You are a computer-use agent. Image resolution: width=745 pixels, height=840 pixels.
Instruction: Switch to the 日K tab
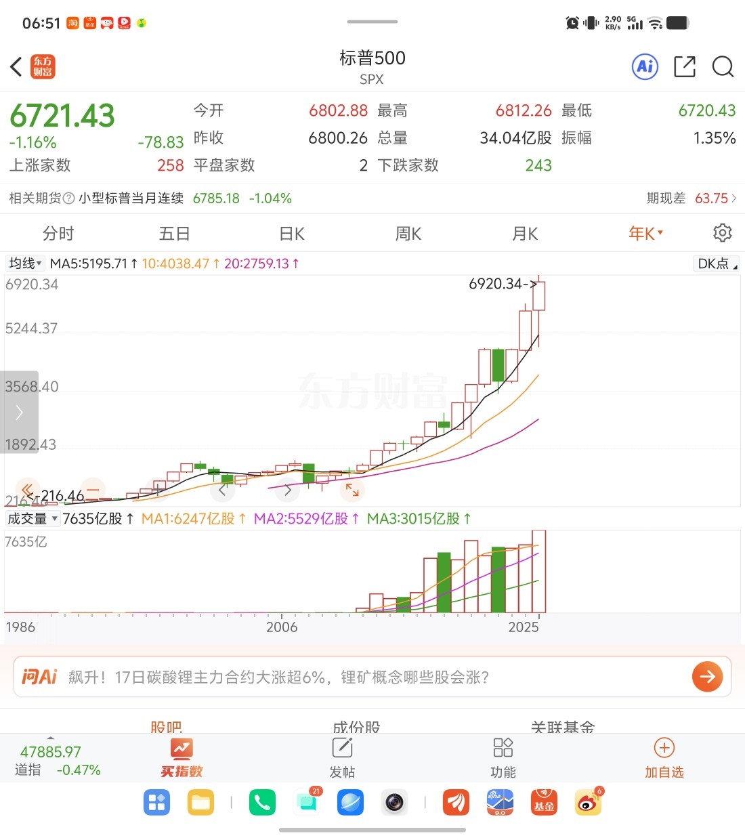pos(292,234)
